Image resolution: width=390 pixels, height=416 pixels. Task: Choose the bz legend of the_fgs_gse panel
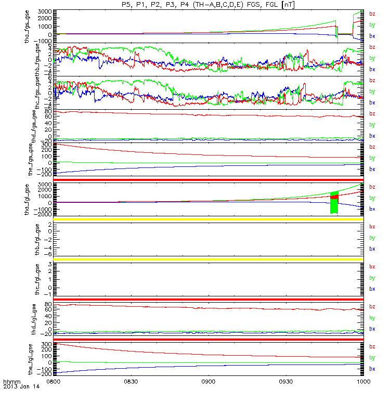pos(372,147)
